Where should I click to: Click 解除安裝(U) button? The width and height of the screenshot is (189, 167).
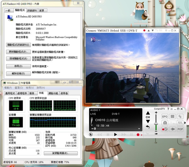pyautogui.click(x=19, y=74)
